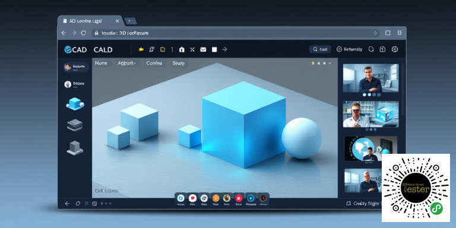Switch to the Stayy tab
Viewport: 456px width, 228px height.
point(179,63)
